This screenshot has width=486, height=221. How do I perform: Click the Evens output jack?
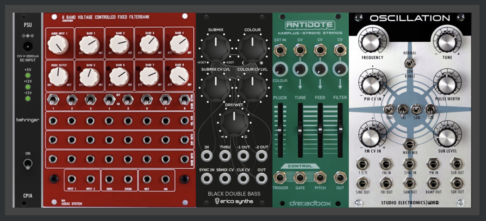(128, 179)
